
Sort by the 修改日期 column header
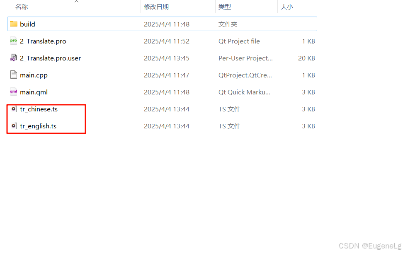[x=156, y=7]
